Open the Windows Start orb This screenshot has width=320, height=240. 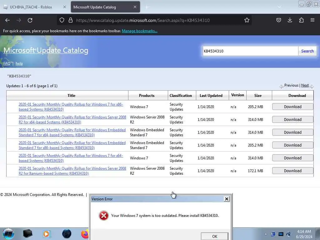[8, 234]
